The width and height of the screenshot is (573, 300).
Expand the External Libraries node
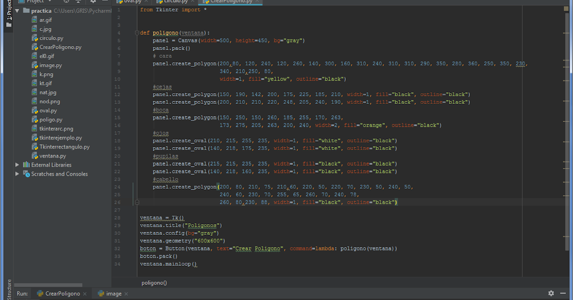[x=17, y=165]
